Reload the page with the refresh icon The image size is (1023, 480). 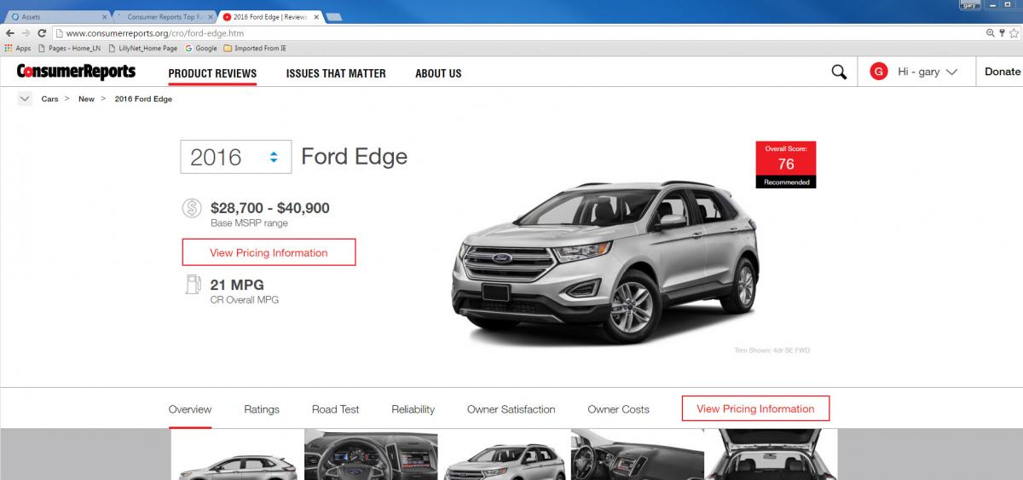41,33
